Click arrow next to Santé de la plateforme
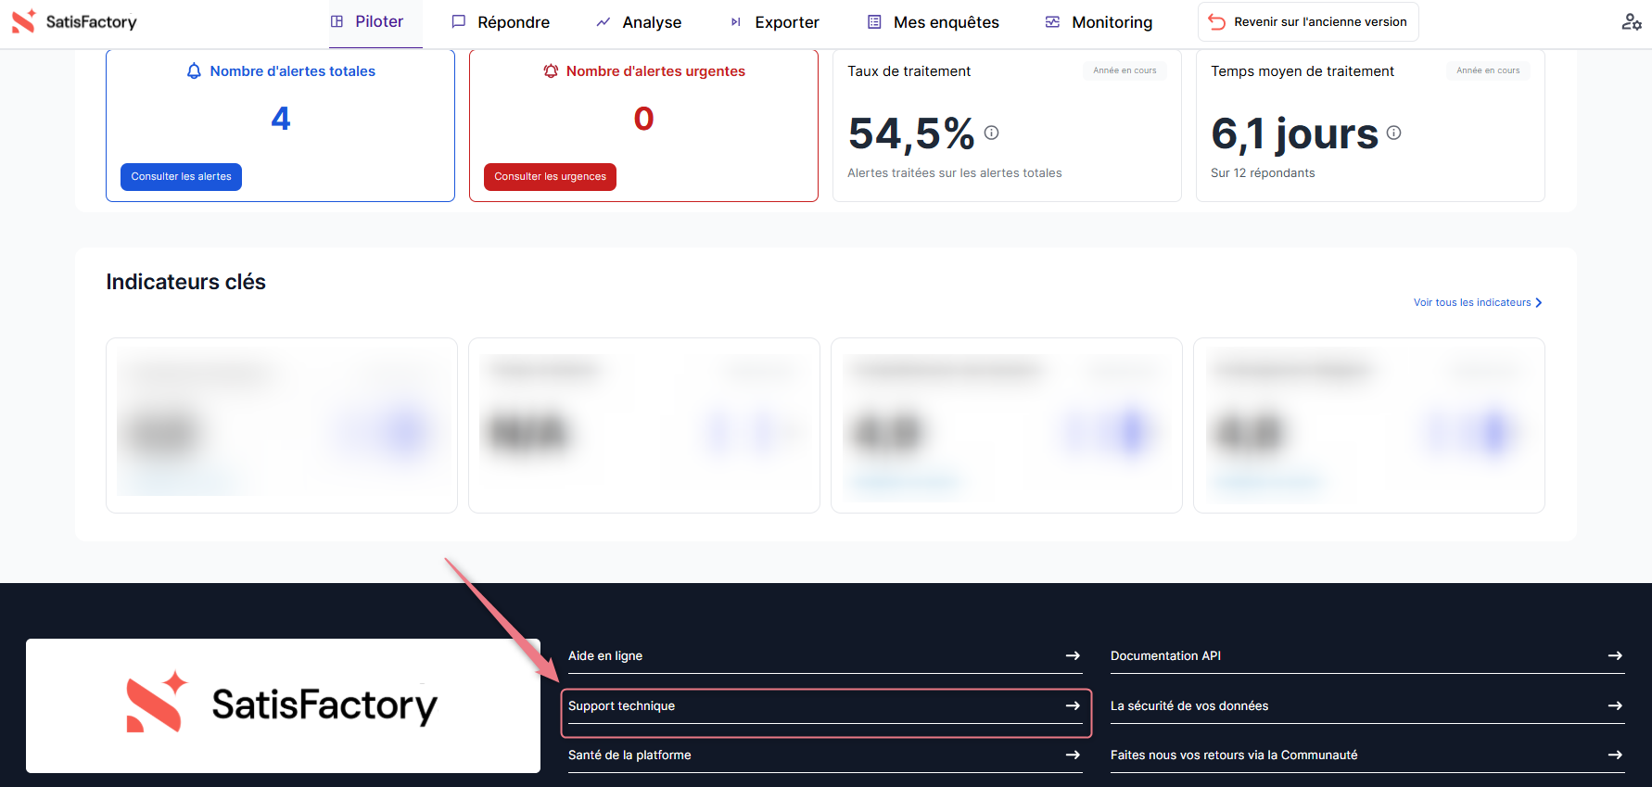The height and width of the screenshot is (787, 1652). 1073,755
